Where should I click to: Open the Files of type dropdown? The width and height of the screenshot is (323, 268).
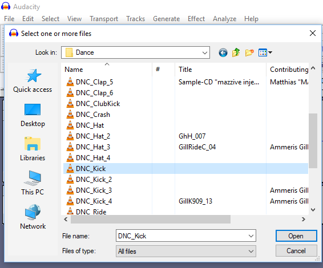[186, 251]
